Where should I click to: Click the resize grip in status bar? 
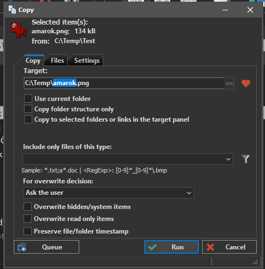click(x=255, y=262)
